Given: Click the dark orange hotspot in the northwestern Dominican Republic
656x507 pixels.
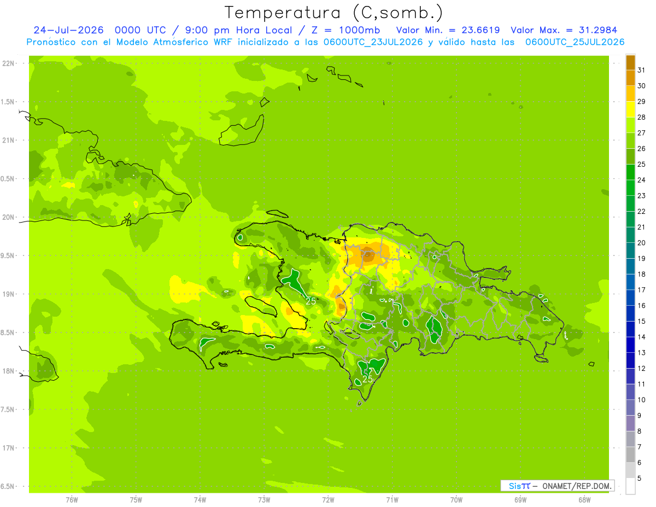Looking at the screenshot, I should [x=368, y=253].
